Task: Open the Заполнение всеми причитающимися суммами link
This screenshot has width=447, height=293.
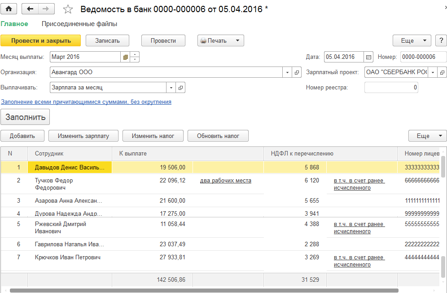Action: [x=86, y=102]
